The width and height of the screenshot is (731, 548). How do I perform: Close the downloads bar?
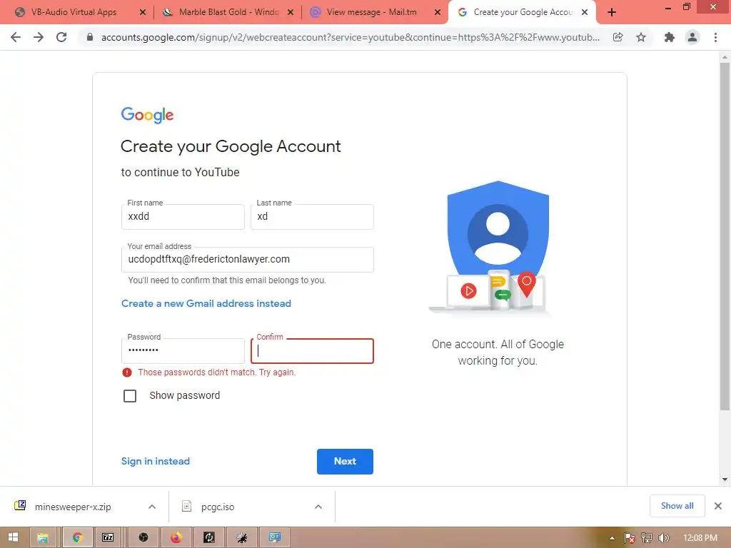[x=718, y=506]
